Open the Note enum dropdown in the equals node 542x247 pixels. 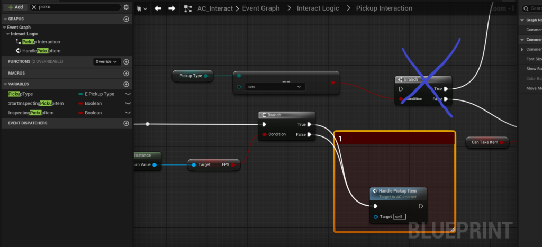[x=274, y=87]
